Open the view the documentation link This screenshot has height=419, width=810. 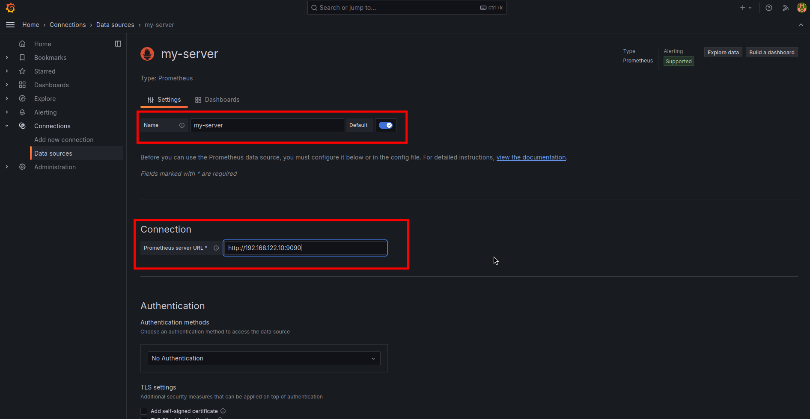click(531, 157)
